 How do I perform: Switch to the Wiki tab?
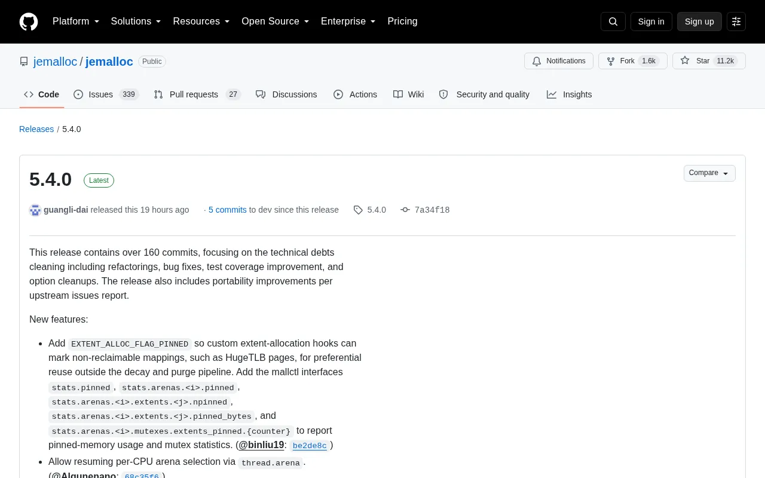pos(409,94)
